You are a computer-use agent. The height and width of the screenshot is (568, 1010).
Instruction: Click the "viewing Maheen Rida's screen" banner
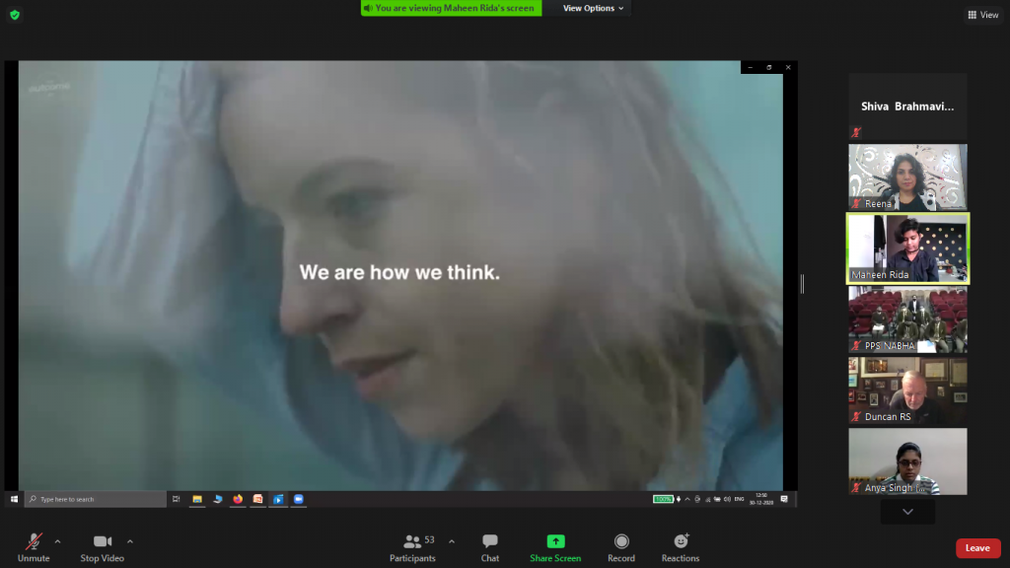coord(451,8)
